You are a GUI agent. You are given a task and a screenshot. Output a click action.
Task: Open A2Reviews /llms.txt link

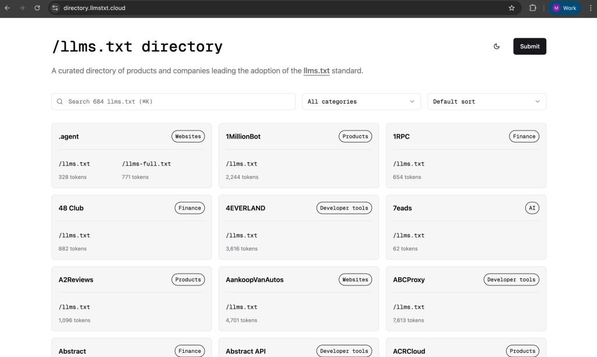click(x=74, y=307)
